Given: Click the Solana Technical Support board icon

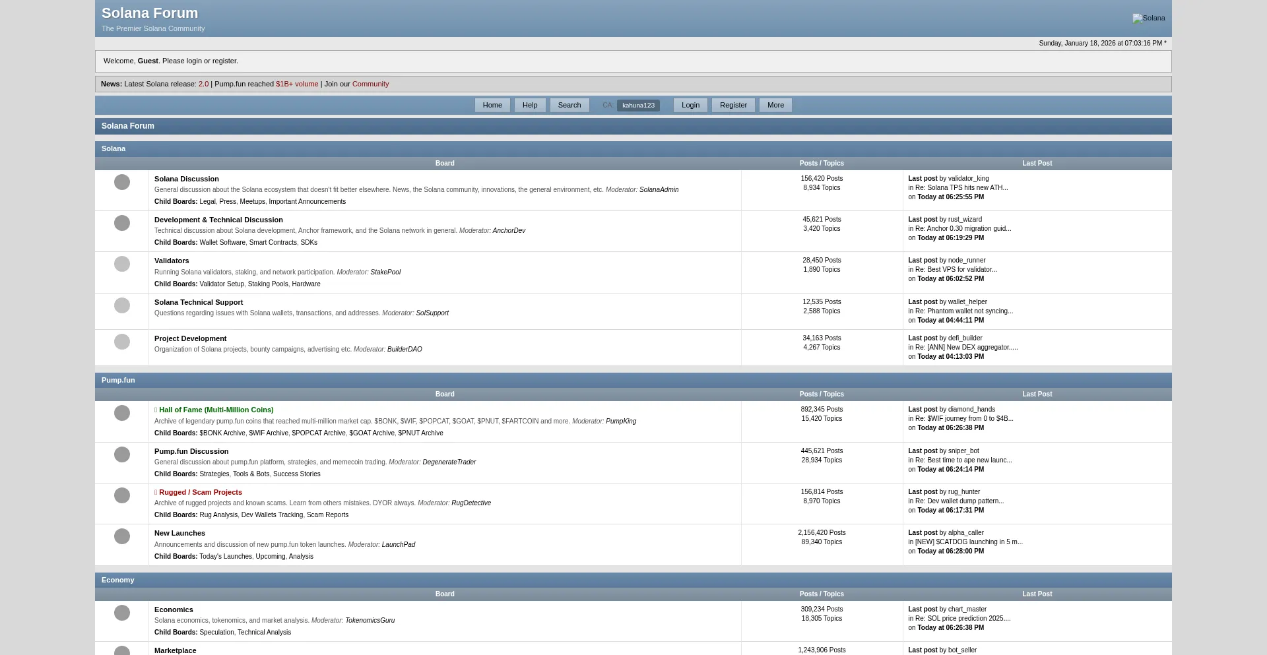Looking at the screenshot, I should point(122,305).
